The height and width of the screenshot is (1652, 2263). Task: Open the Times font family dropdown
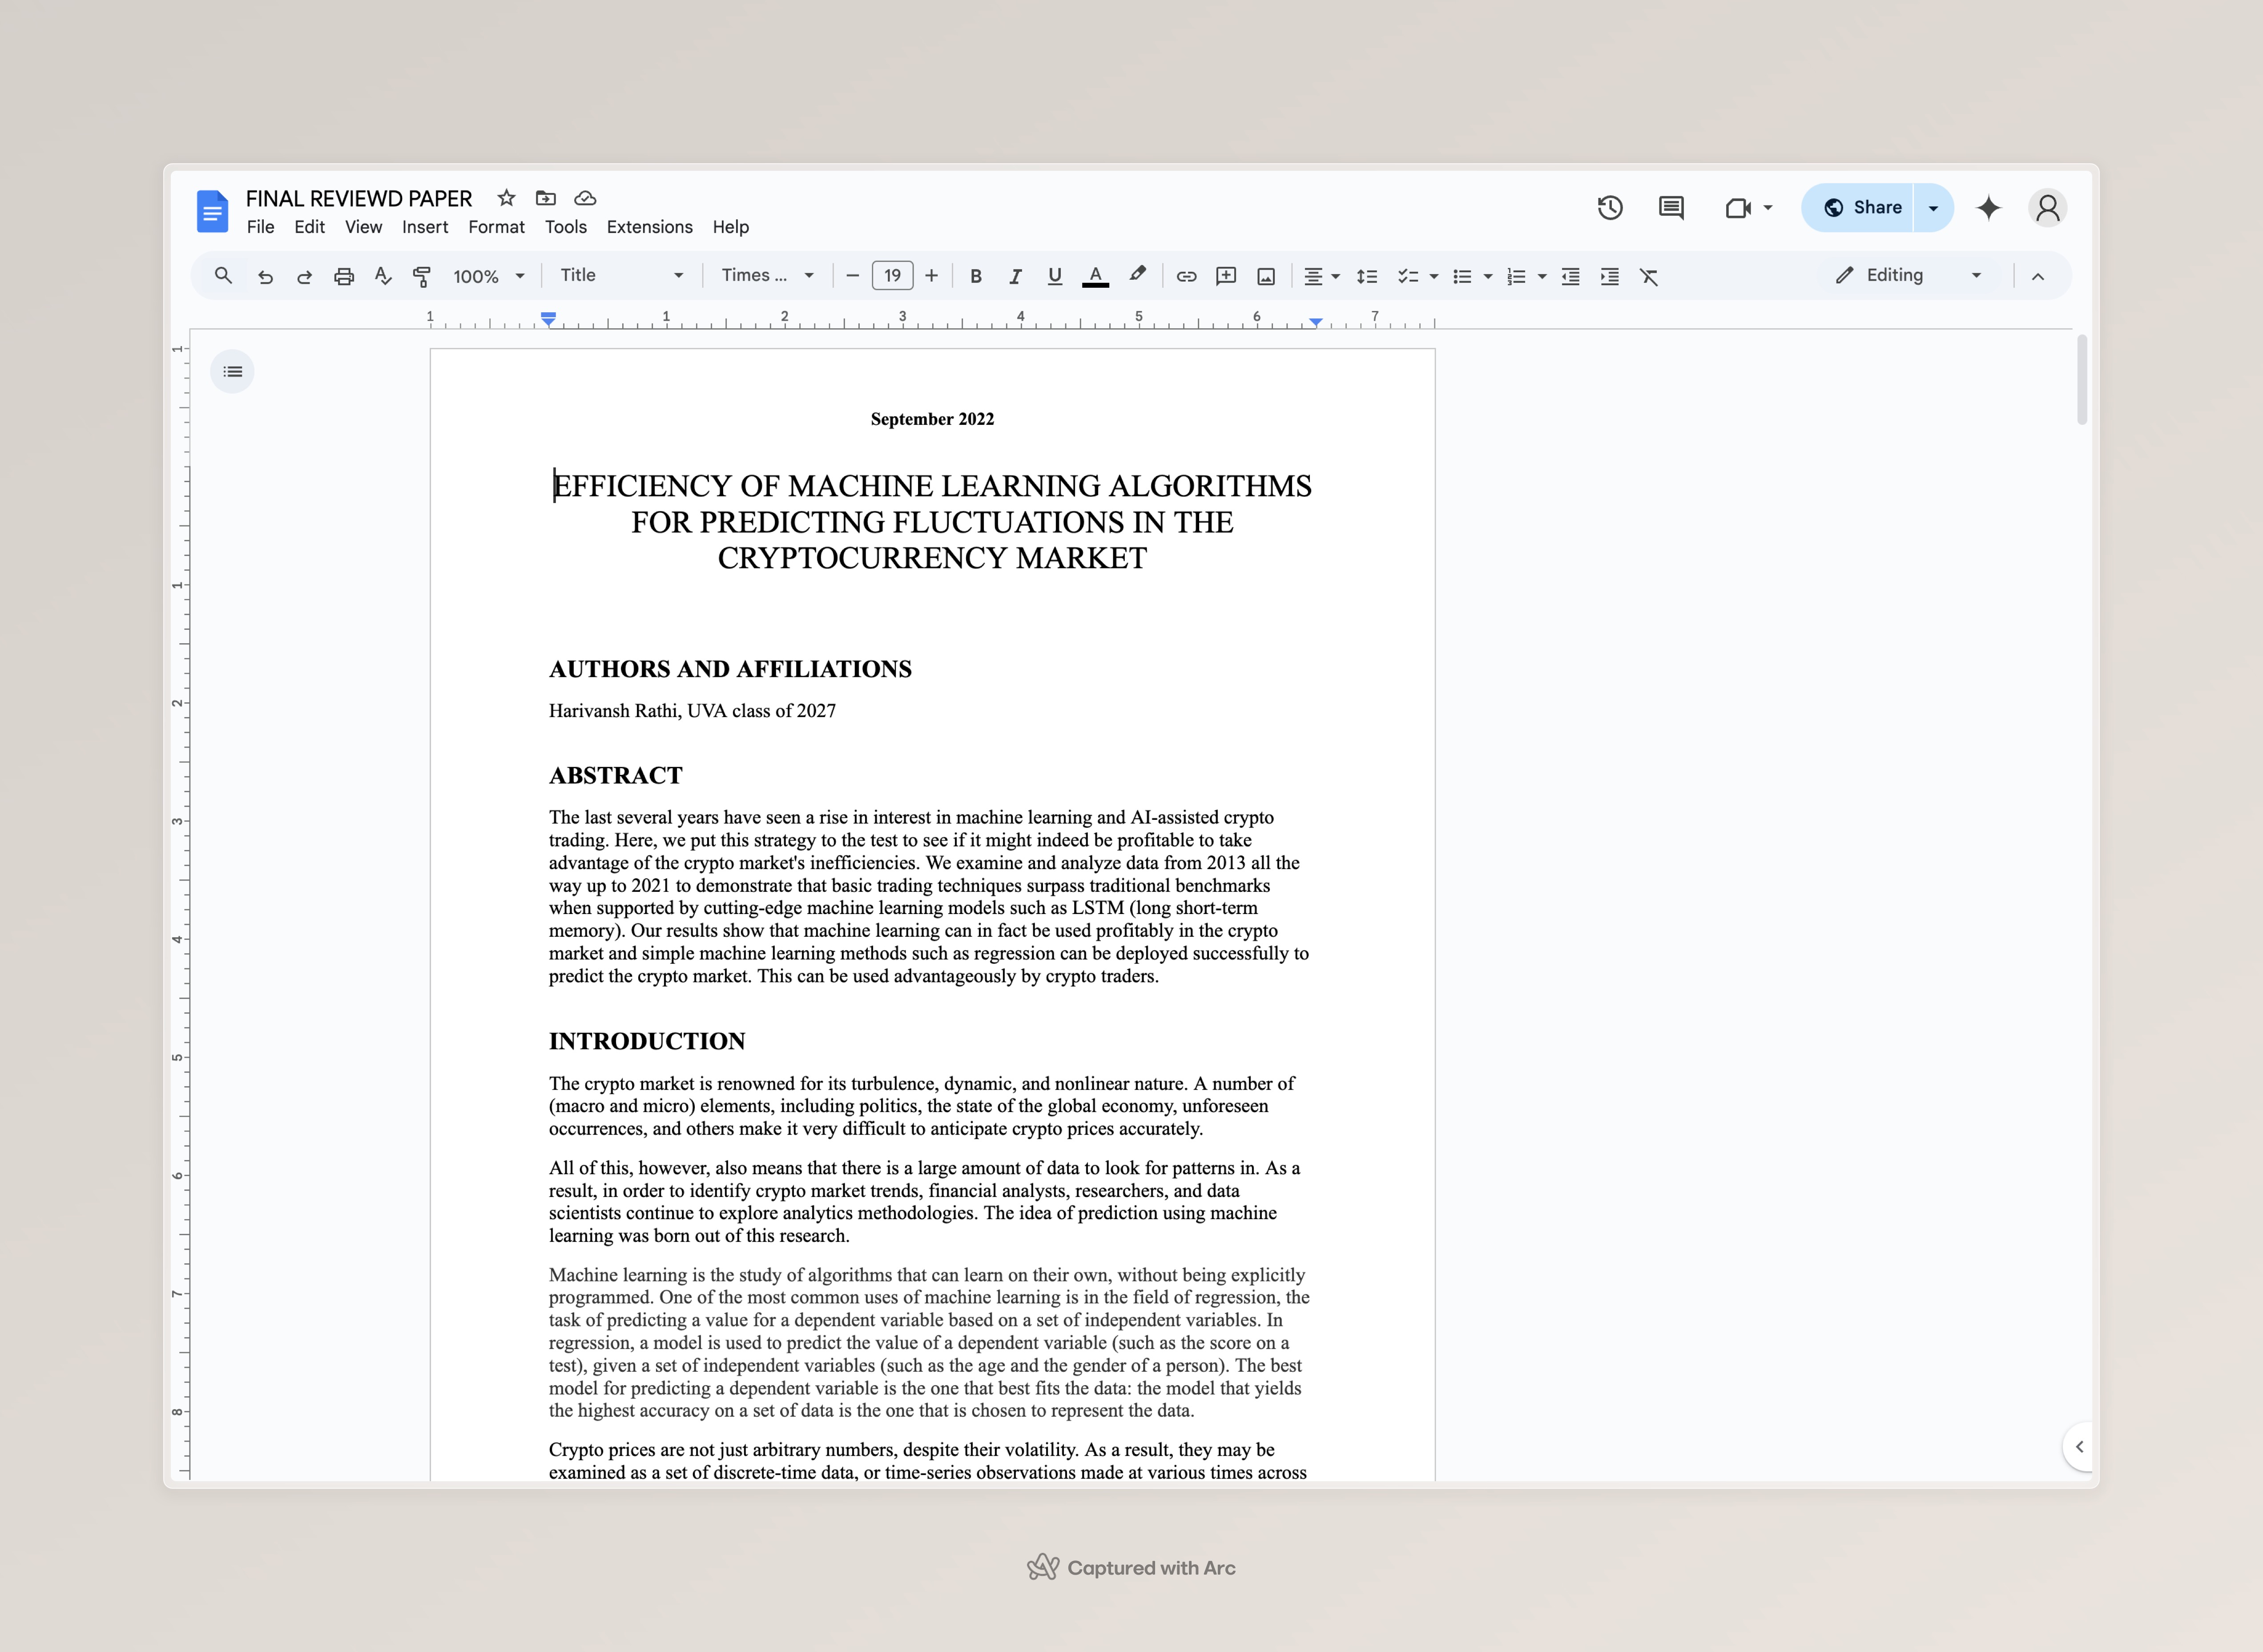tap(767, 276)
